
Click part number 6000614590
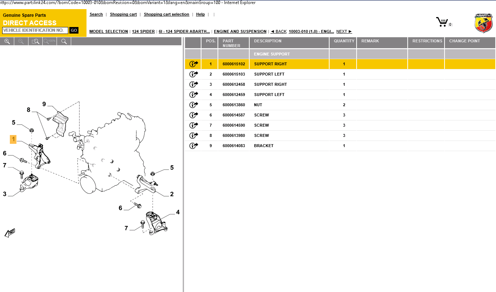tap(234, 125)
